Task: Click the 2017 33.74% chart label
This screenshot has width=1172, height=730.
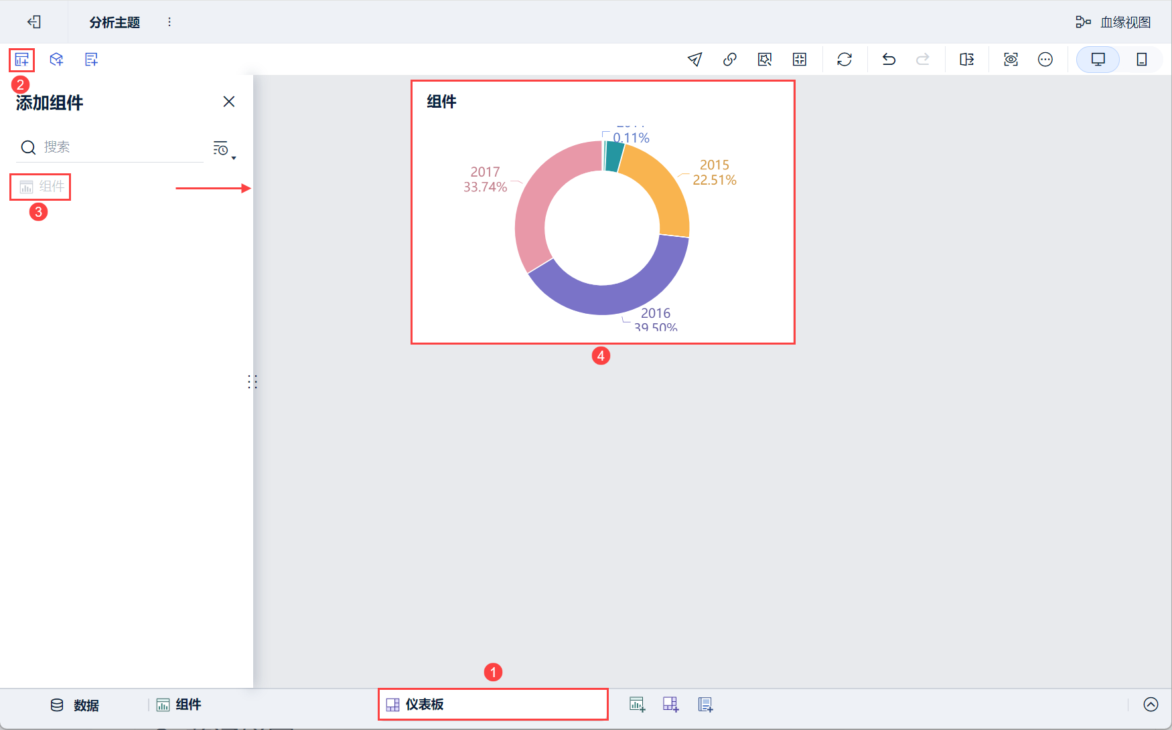Action: (x=485, y=179)
